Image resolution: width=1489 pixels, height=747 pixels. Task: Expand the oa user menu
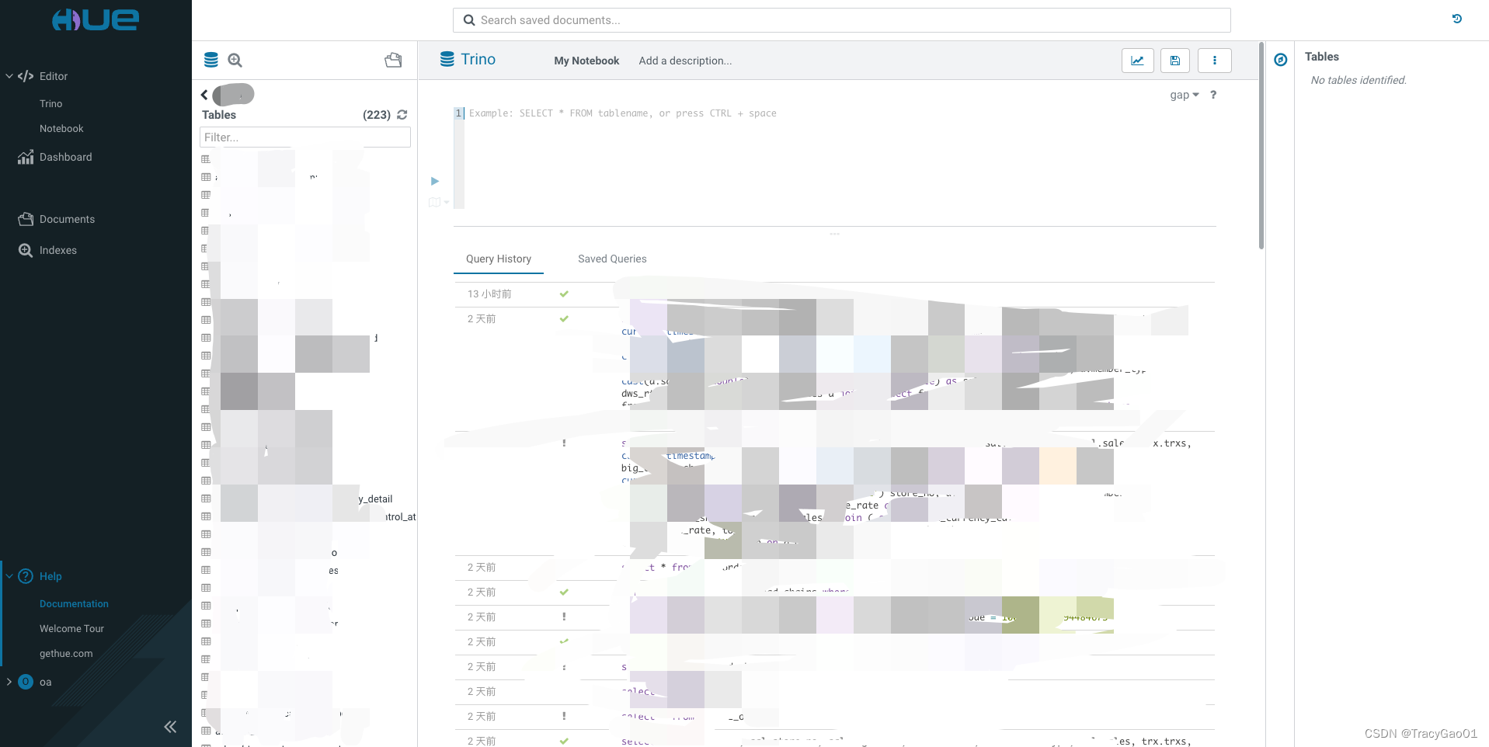point(9,682)
